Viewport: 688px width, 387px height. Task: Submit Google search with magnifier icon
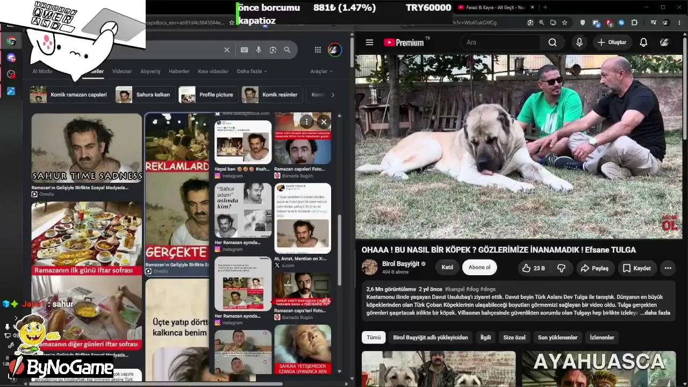coord(287,50)
